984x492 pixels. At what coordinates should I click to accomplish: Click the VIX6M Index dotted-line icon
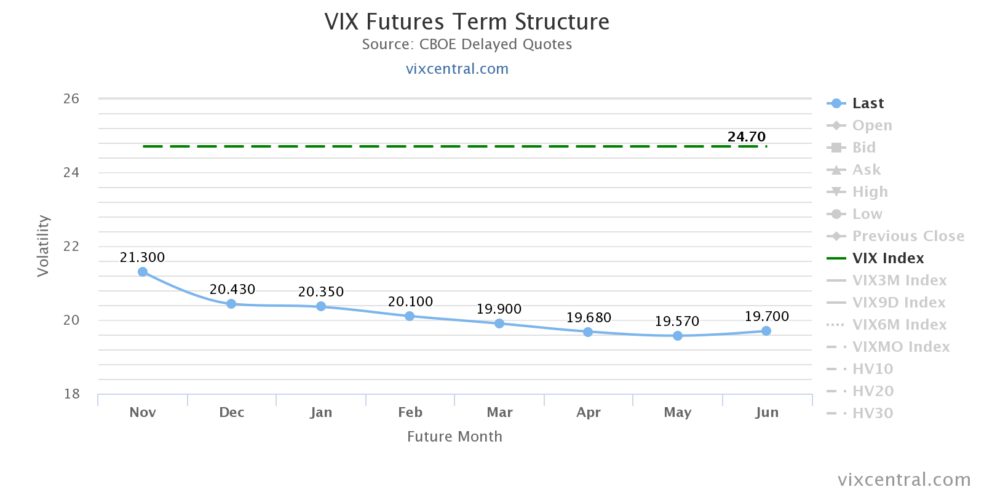point(836,325)
